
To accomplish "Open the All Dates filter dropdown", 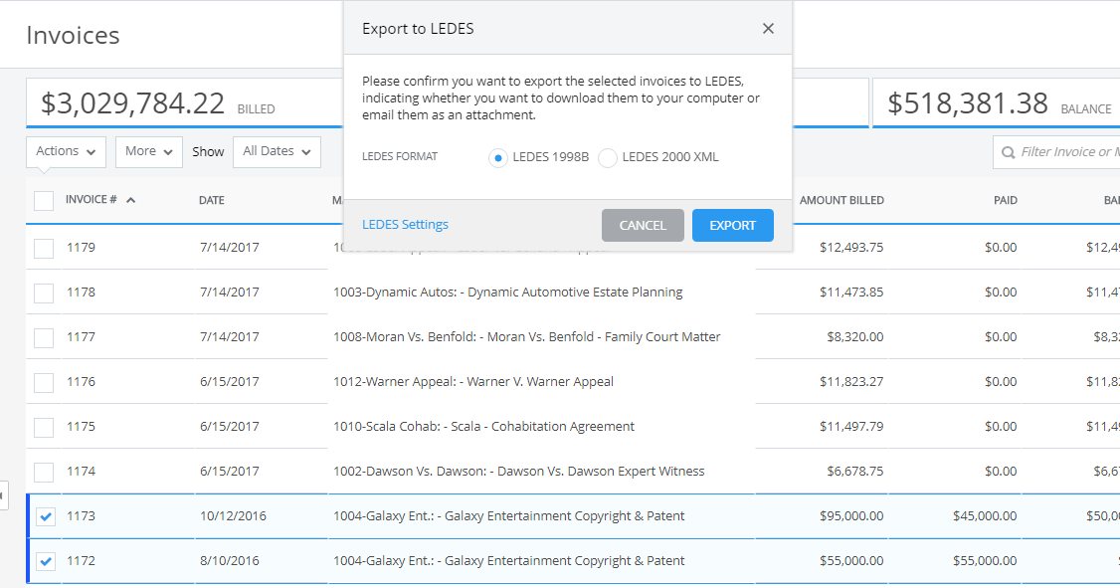I will [277, 151].
